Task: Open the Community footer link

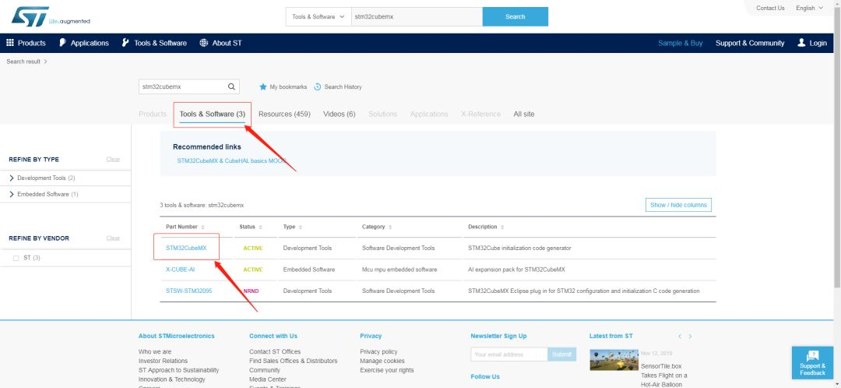Action: pyautogui.click(x=265, y=370)
